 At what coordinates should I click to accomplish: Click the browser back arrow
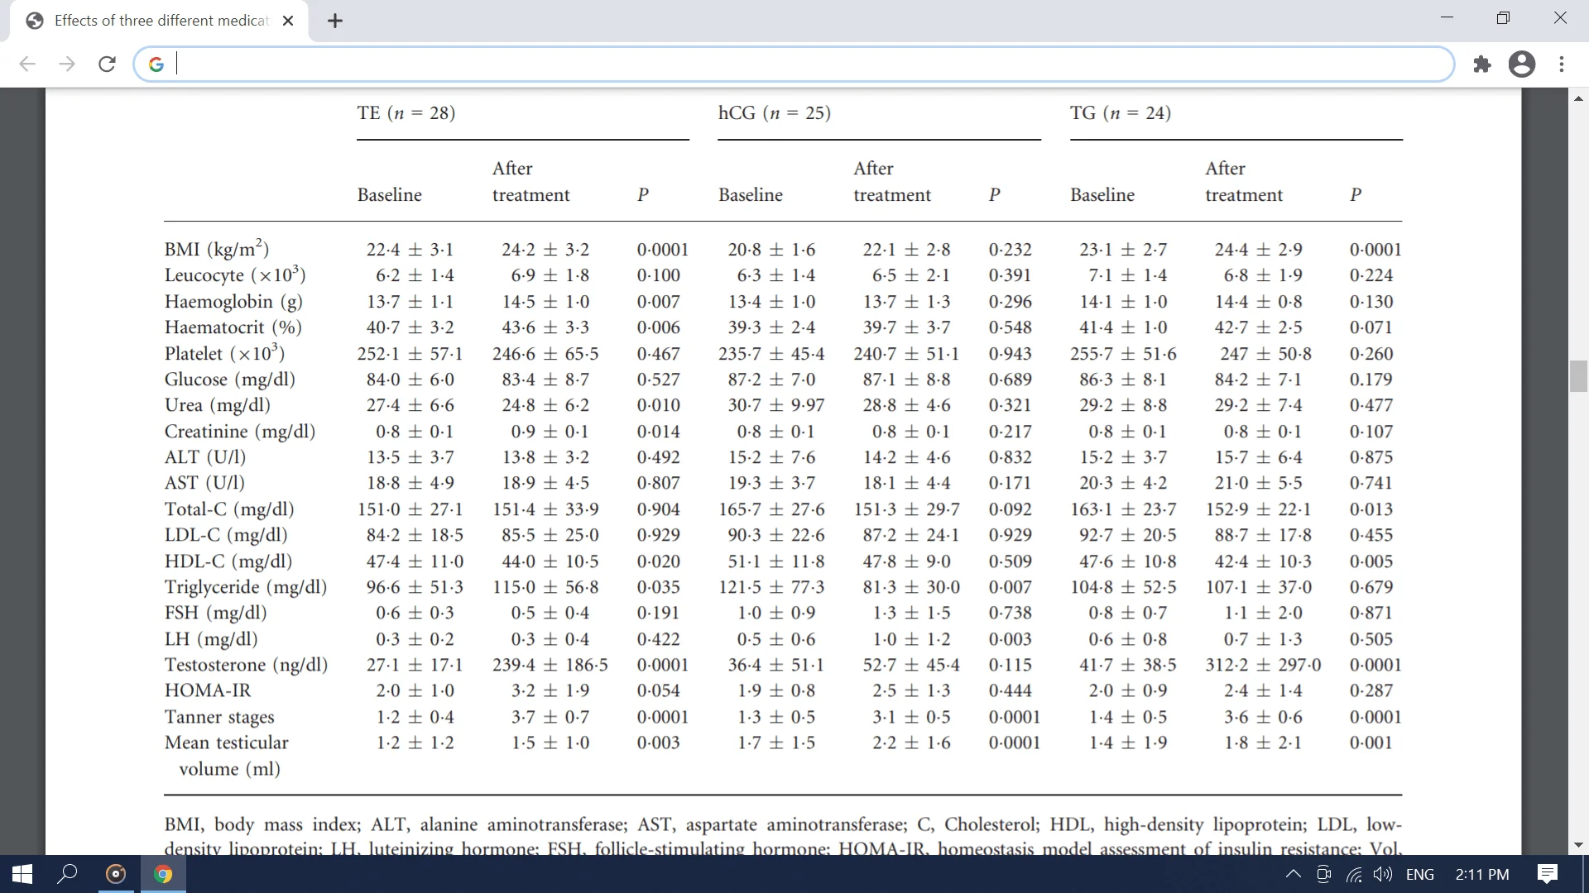click(x=27, y=64)
